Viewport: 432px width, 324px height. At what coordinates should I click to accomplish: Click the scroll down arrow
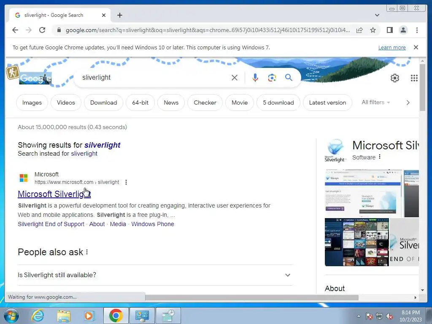click(422, 290)
